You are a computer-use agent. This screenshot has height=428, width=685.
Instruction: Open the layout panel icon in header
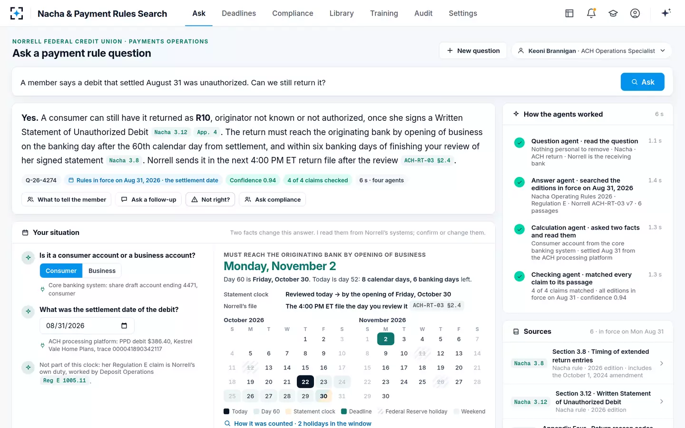point(569,13)
